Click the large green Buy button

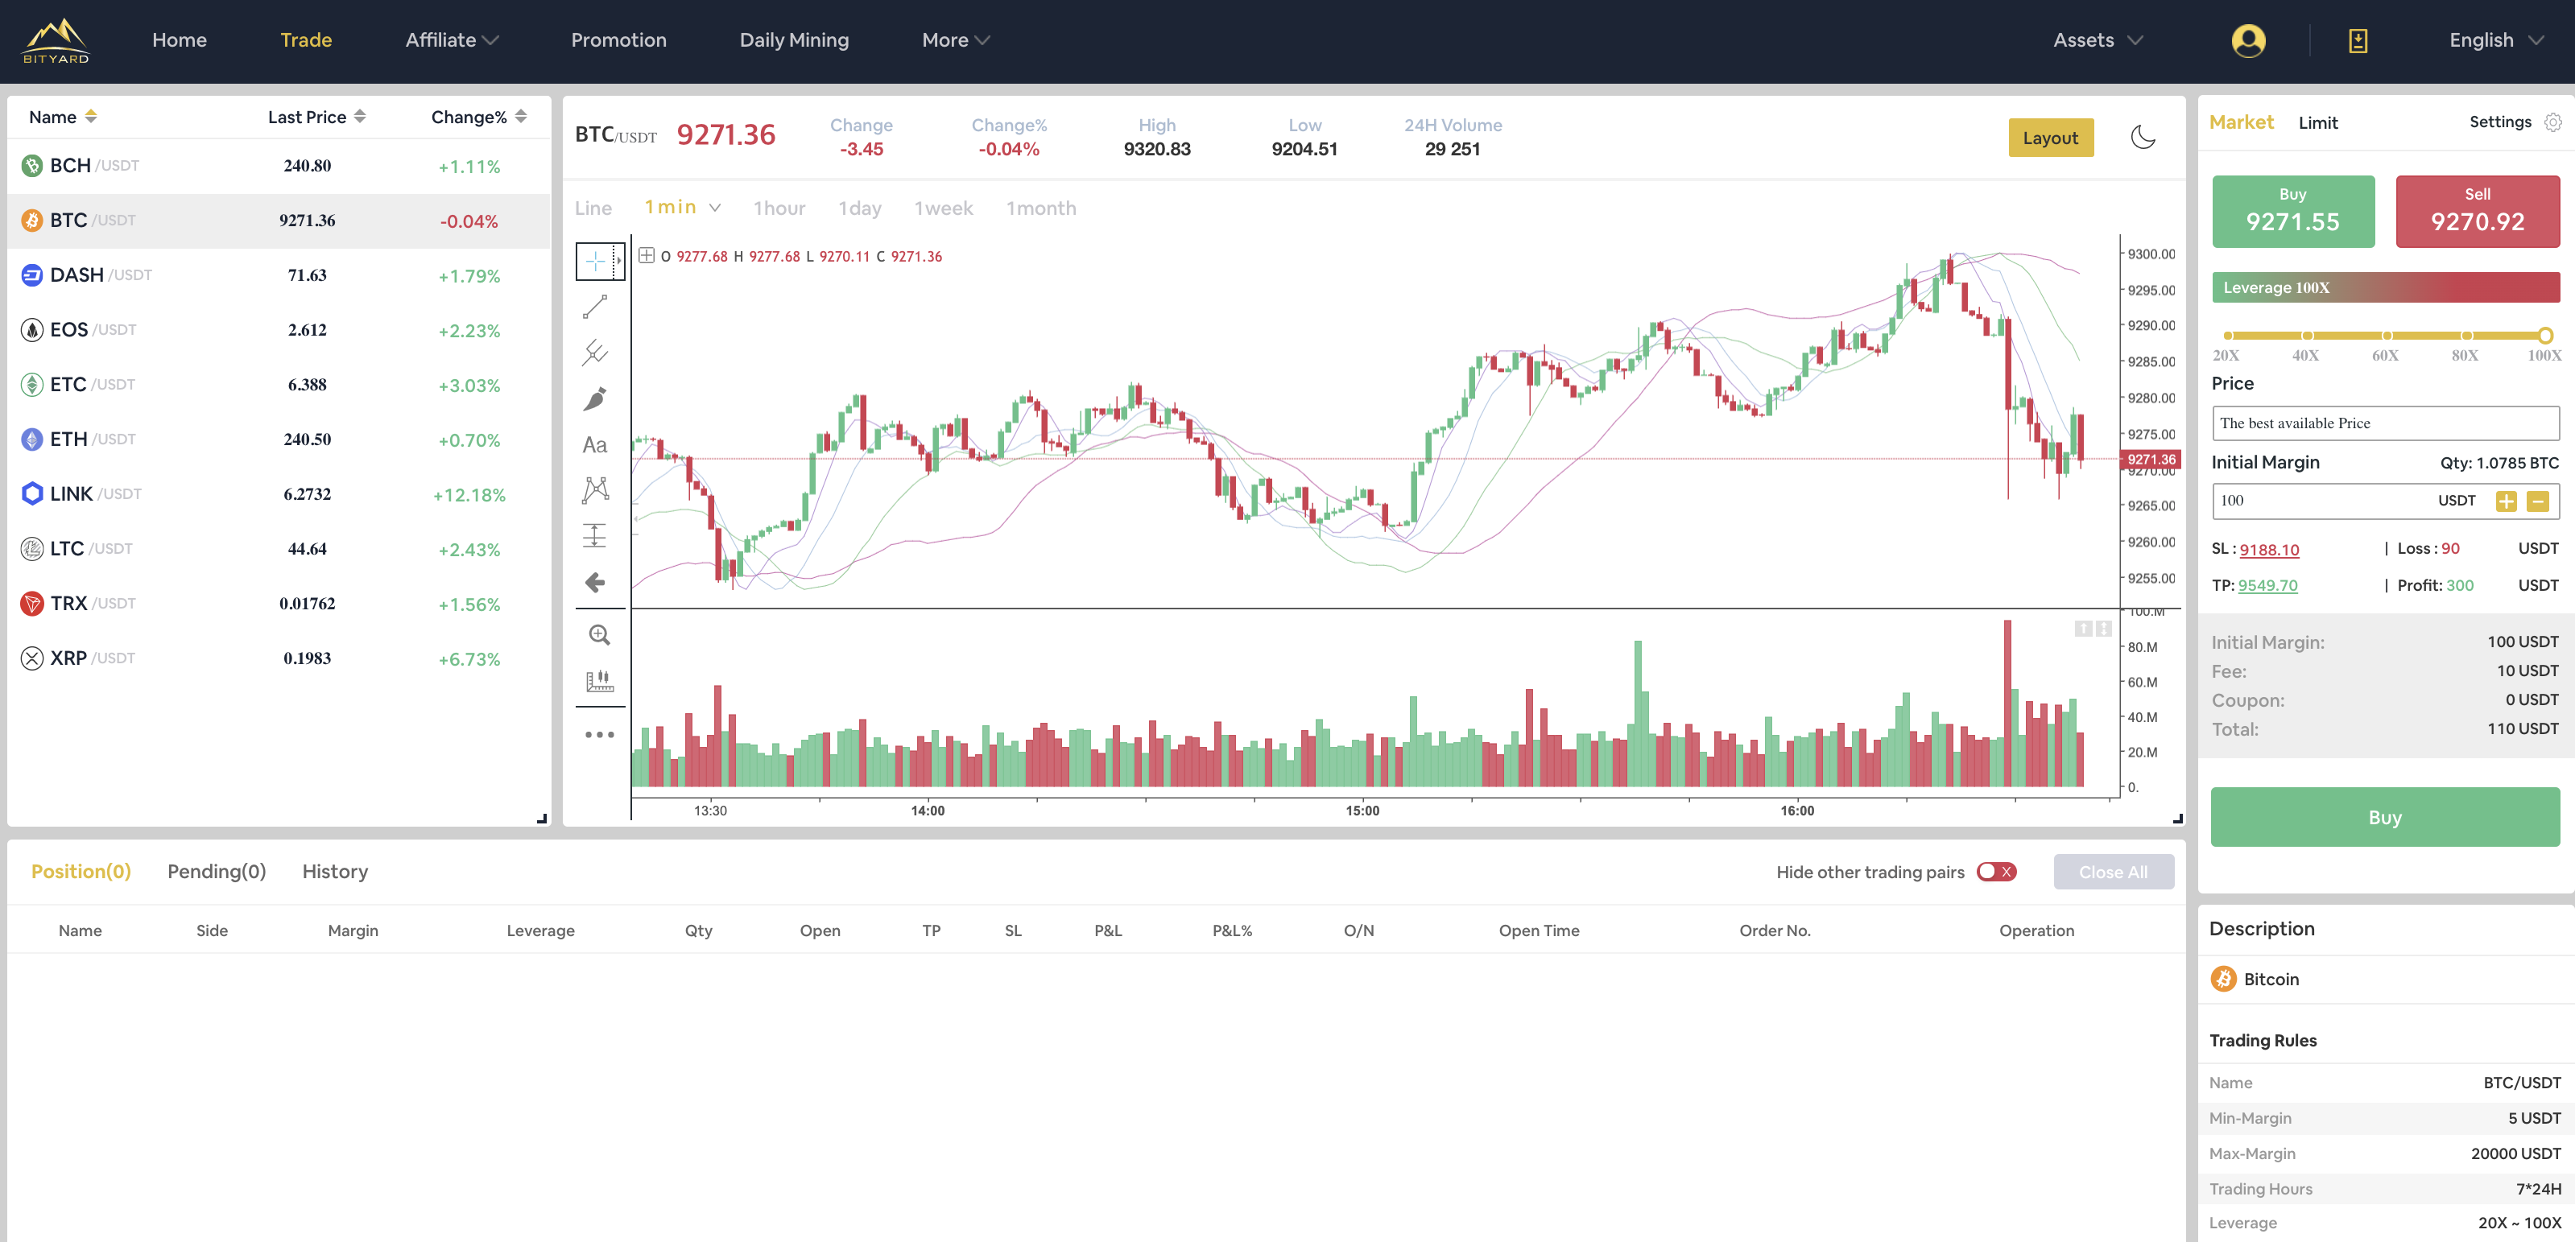(2384, 816)
